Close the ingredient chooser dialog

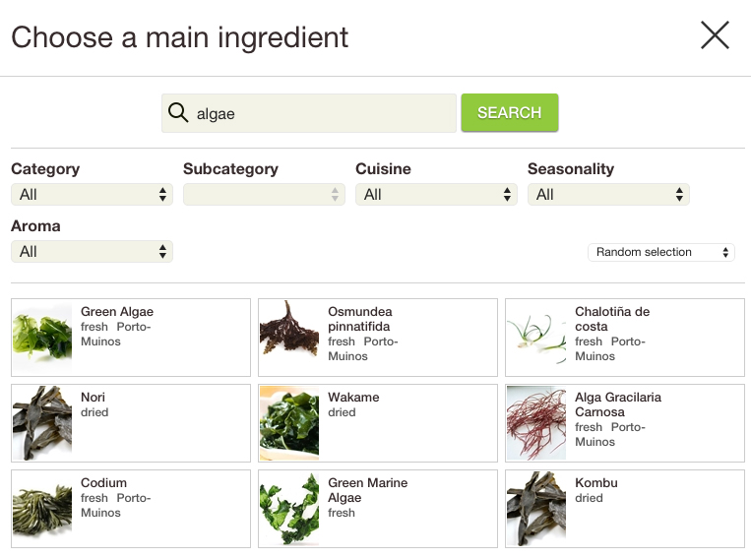coord(715,36)
